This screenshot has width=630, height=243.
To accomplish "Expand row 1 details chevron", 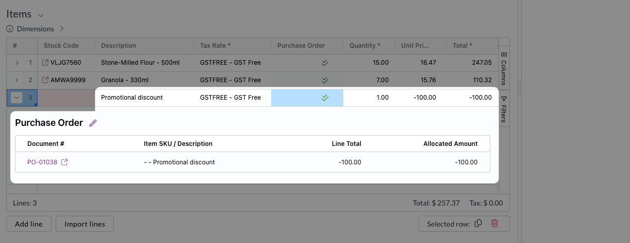I will click(x=16, y=63).
